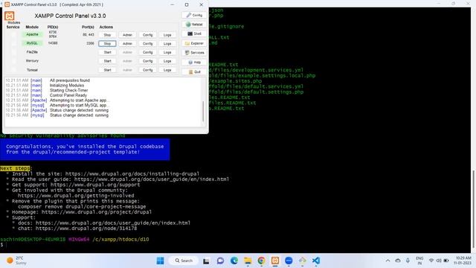Open Apache Admin

[x=127, y=35]
